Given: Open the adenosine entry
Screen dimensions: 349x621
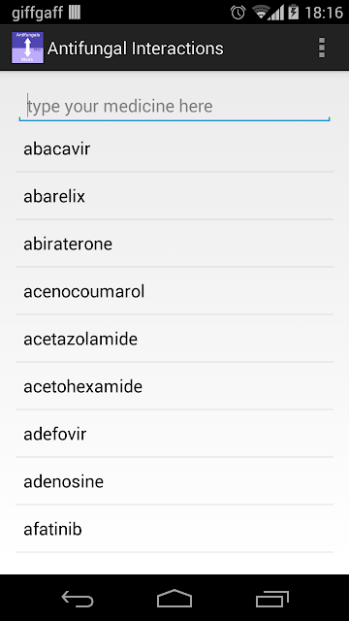Looking at the screenshot, I should (x=174, y=481).
